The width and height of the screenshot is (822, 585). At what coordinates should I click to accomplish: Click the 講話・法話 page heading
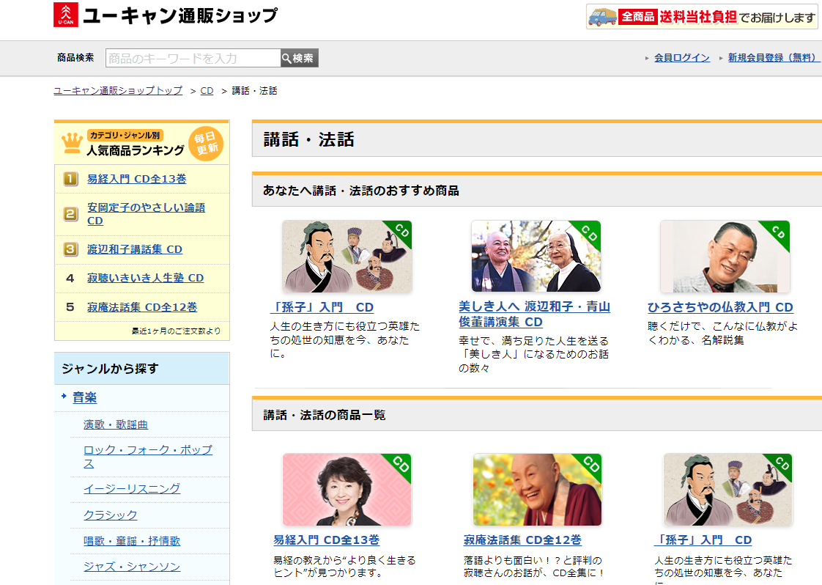[x=308, y=139]
